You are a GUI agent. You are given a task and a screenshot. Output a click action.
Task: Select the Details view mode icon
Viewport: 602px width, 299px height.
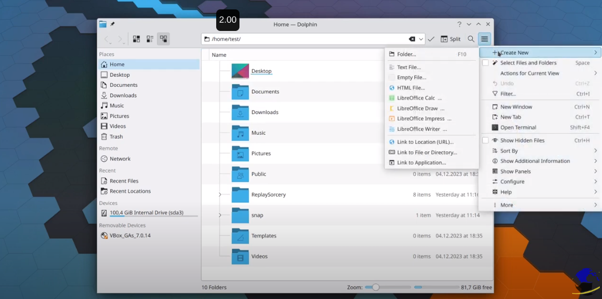[x=163, y=39]
